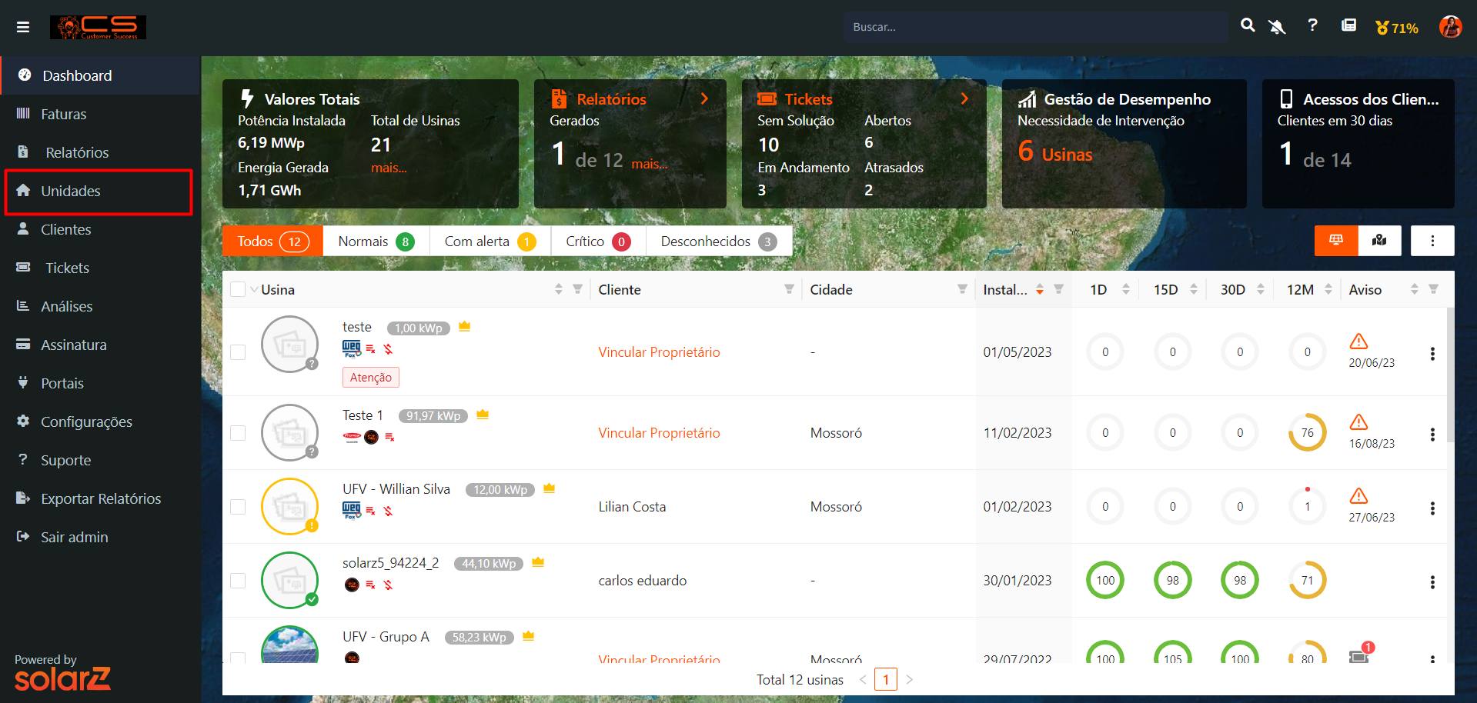Click the 12M performance gauge for Teste 1

pos(1307,433)
